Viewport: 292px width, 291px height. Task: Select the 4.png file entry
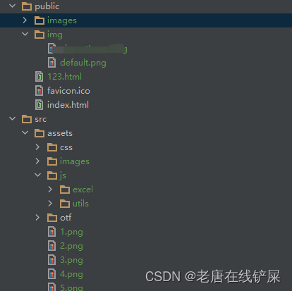66,274
